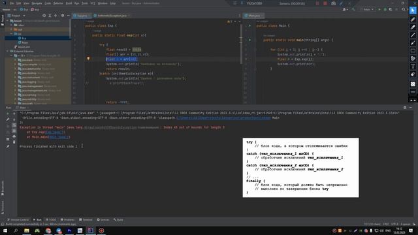Pause the screen recording
This screenshot has height=235, width=418.
tap(317, 3)
